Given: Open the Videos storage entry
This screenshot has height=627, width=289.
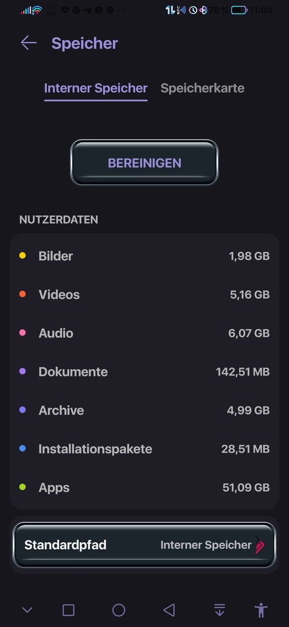Looking at the screenshot, I should tap(144, 295).
